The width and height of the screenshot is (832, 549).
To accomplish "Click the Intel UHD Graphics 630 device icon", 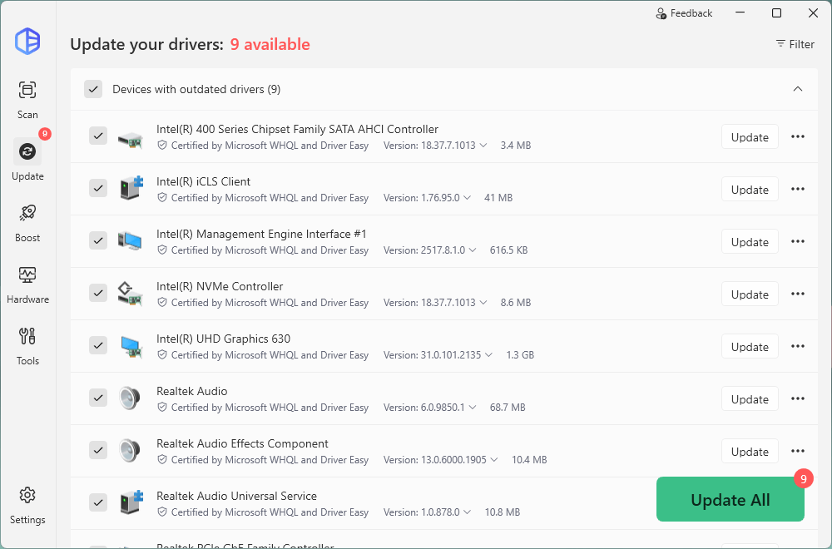I will coord(130,345).
